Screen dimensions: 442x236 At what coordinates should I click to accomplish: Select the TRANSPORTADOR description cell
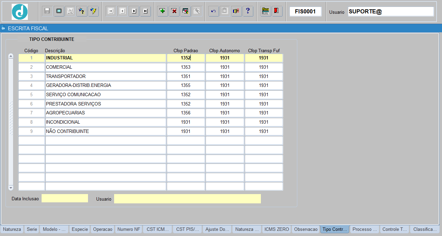click(x=106, y=76)
